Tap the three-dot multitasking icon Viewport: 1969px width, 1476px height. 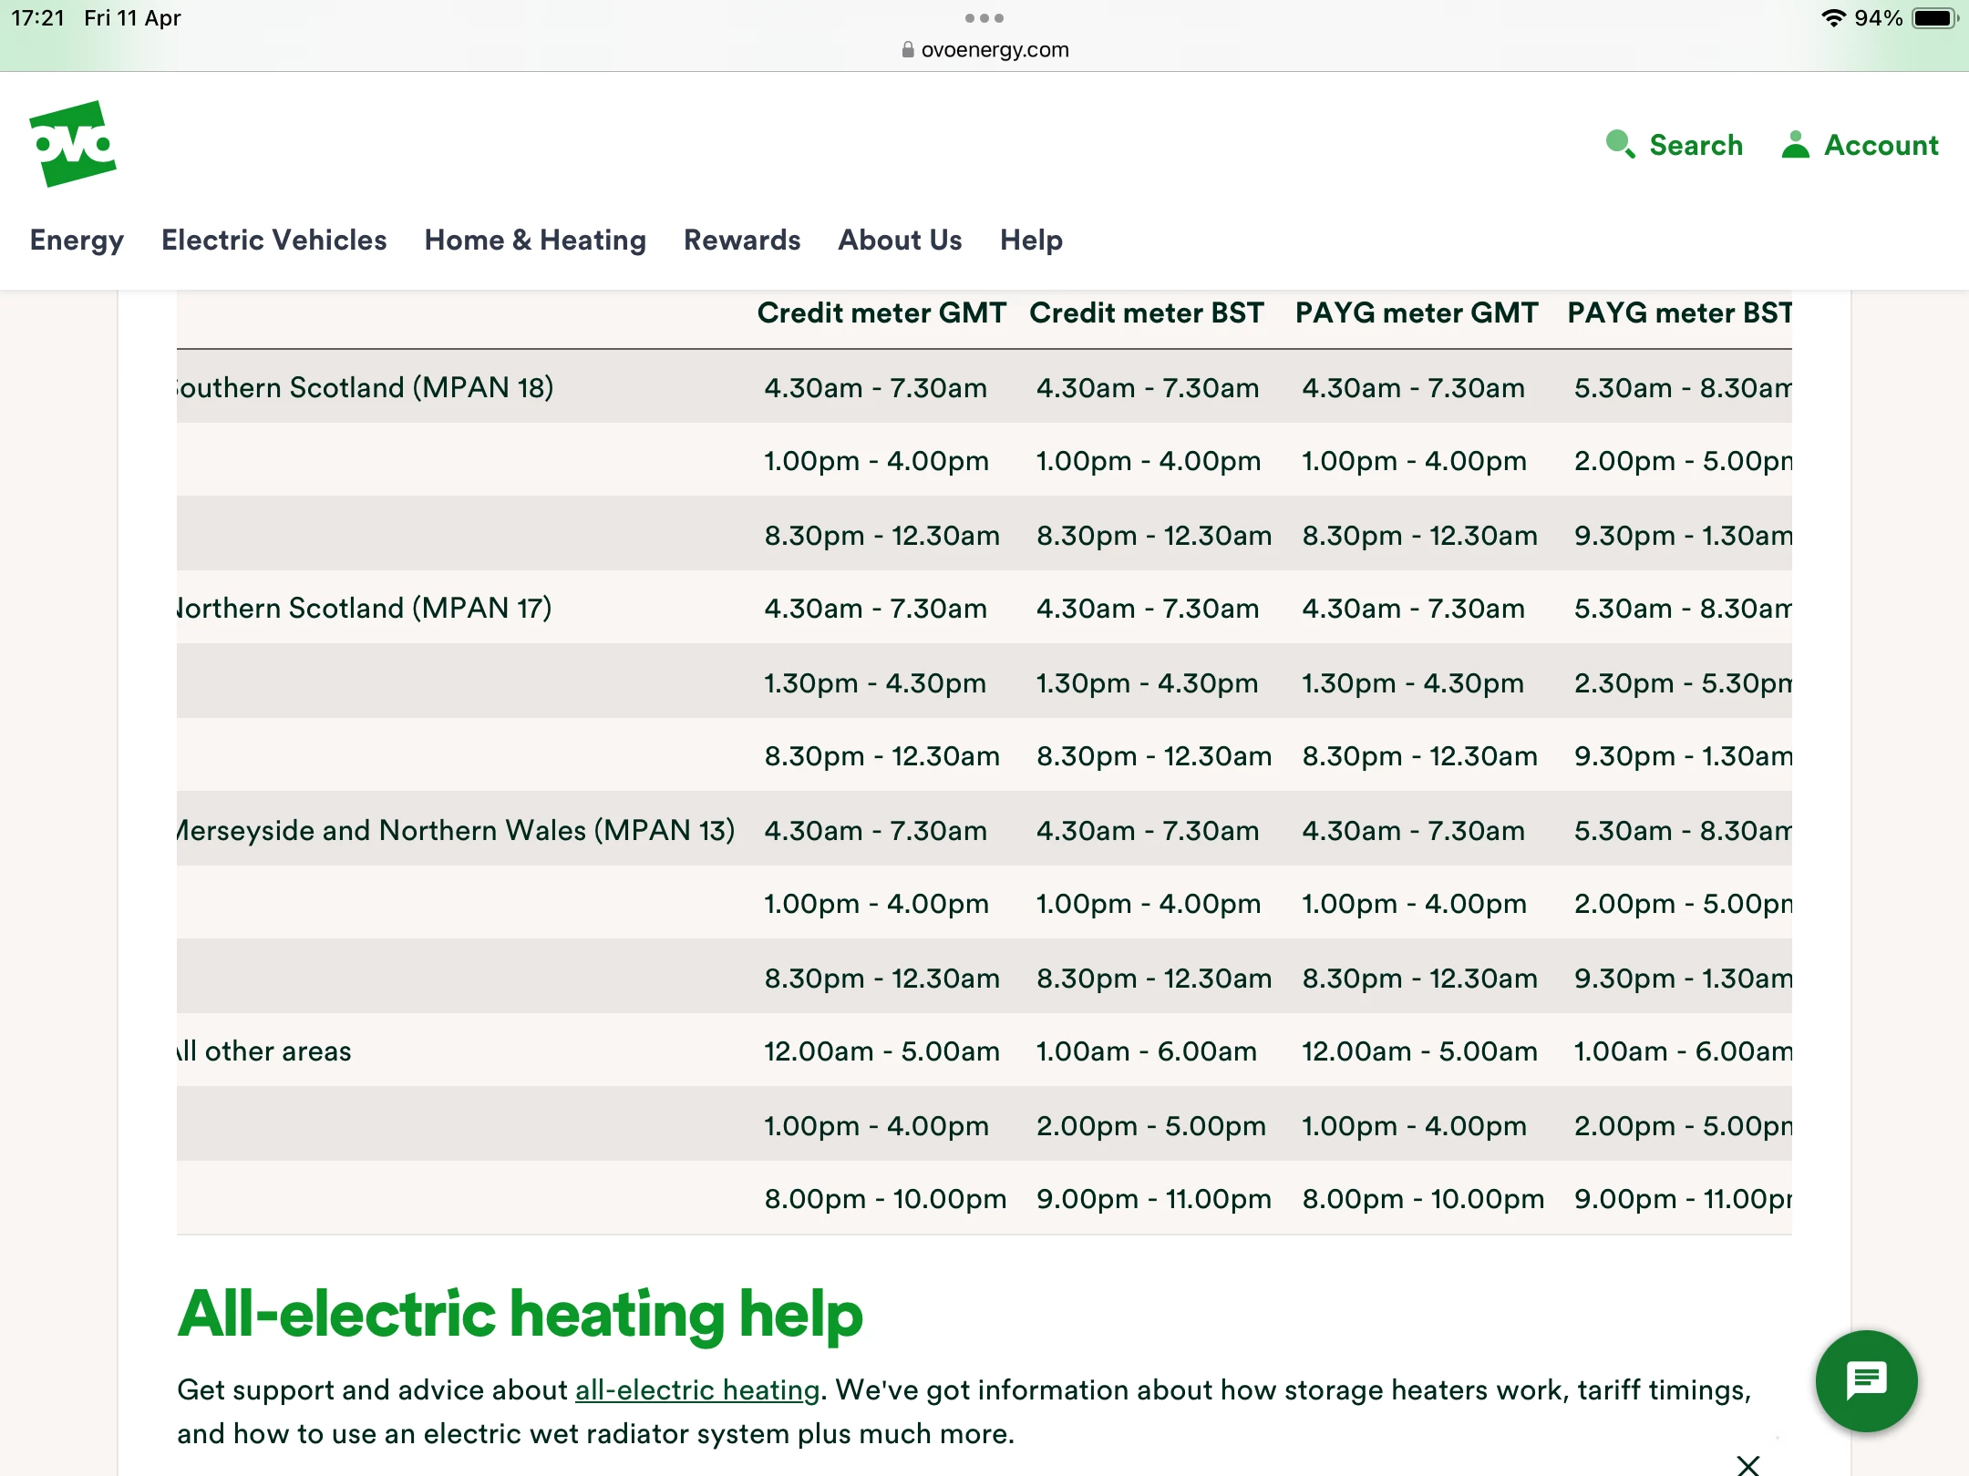(984, 18)
